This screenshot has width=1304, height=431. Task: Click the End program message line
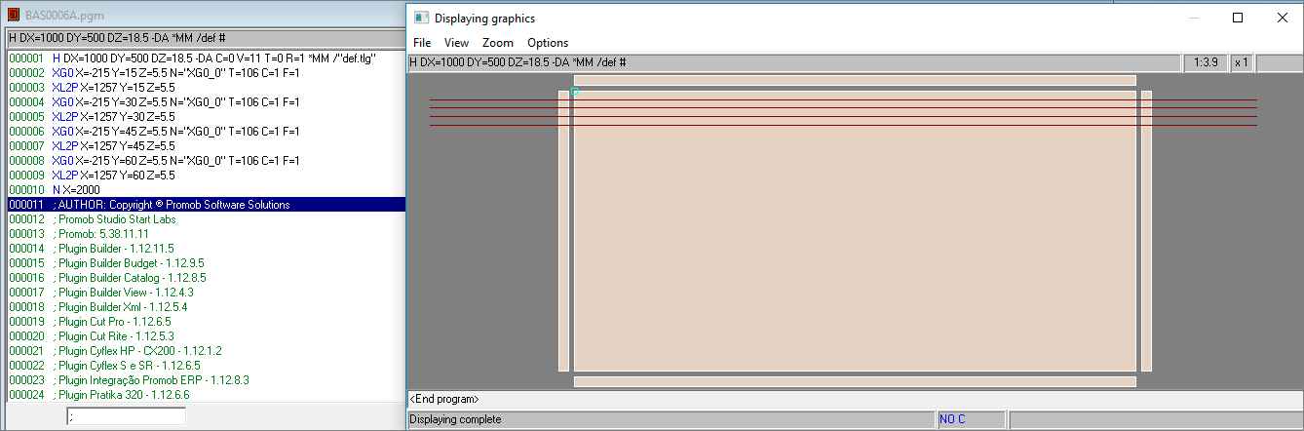[x=855, y=399]
